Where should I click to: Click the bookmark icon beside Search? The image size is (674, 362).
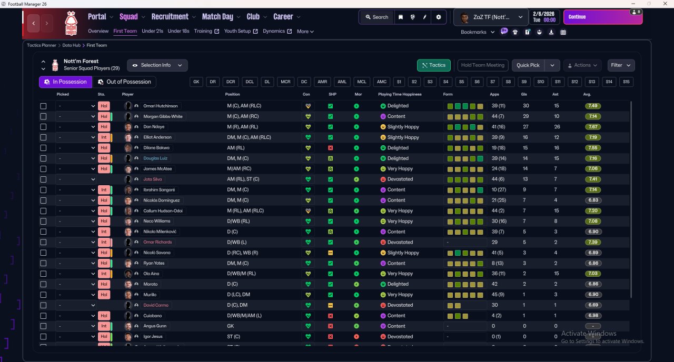(401, 17)
